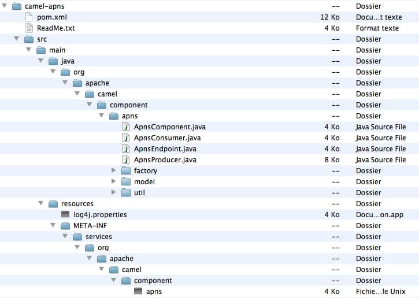Click the ReadMe.txt file icon
419x298 pixels.
[x=29, y=28]
